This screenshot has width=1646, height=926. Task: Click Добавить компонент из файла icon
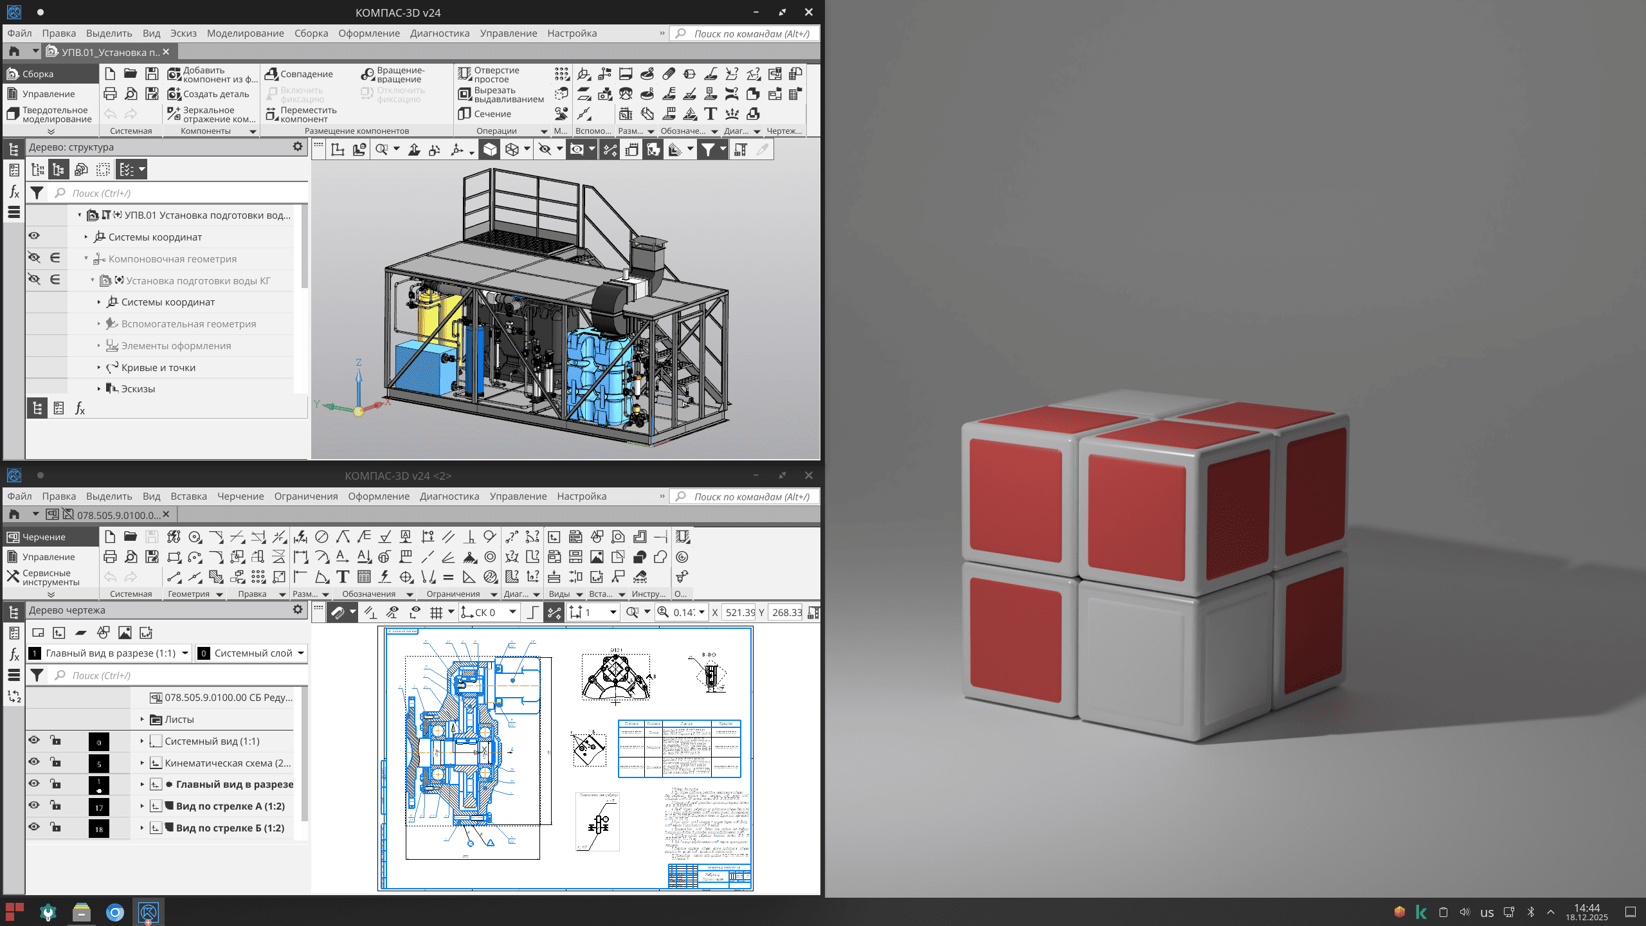pos(174,75)
